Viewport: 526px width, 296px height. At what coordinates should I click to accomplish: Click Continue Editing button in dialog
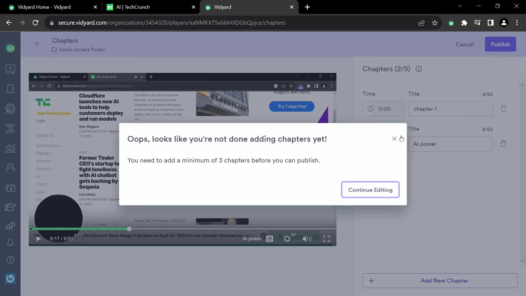click(x=370, y=190)
